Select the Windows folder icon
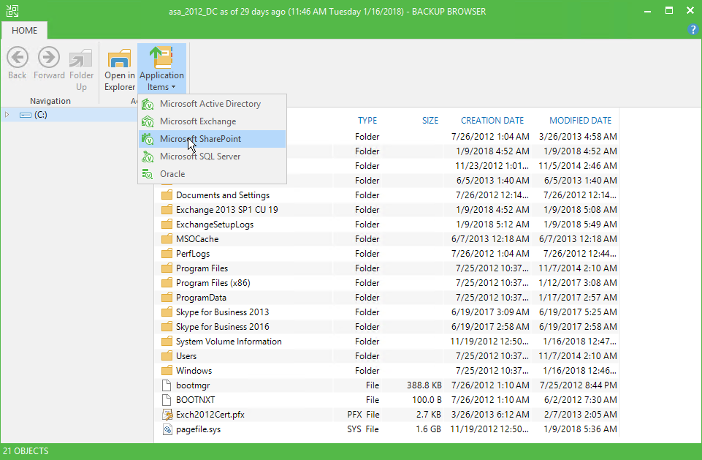 click(x=167, y=370)
